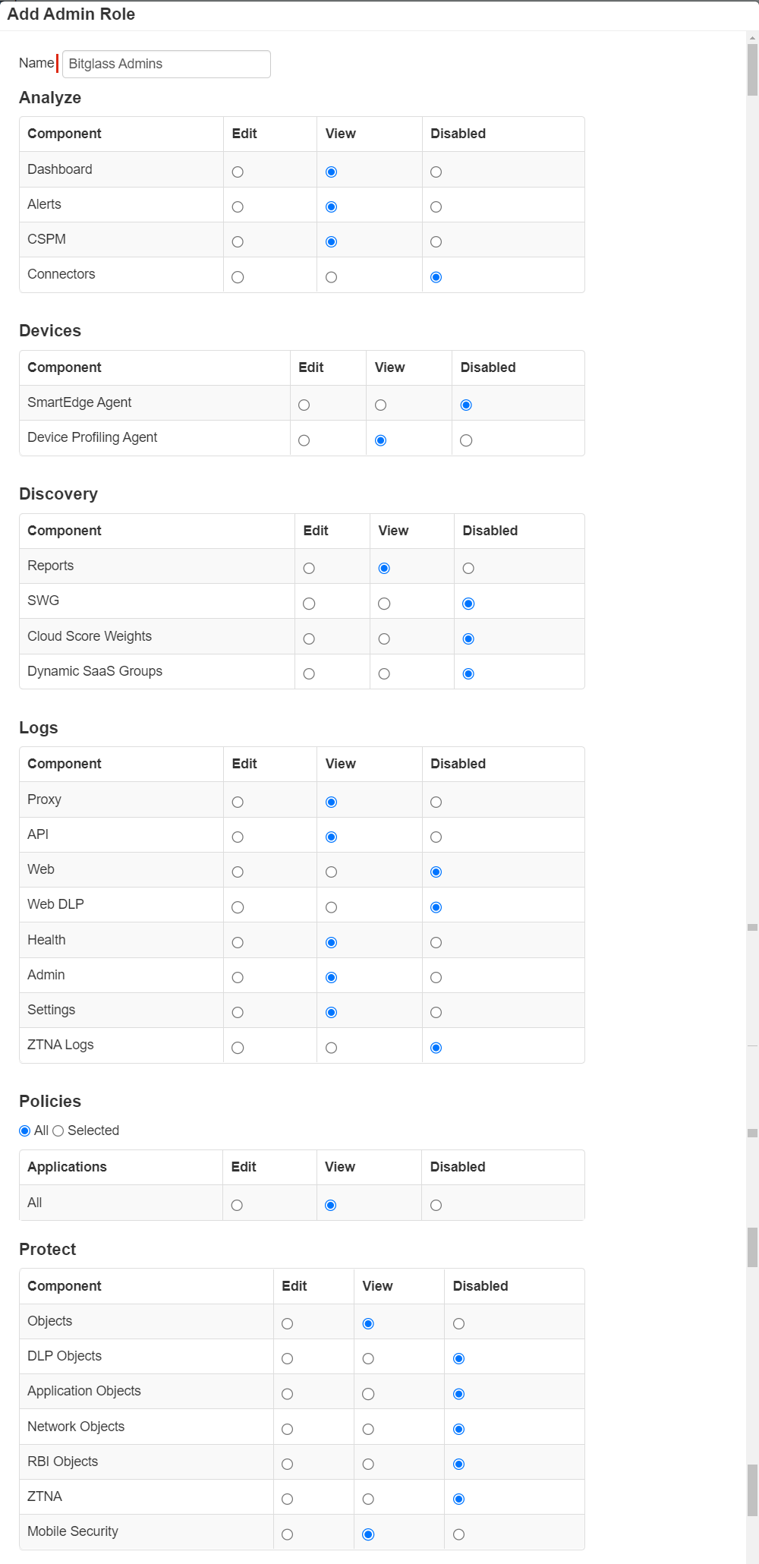Enable Edit for API logs
759x1564 pixels.
(x=238, y=837)
